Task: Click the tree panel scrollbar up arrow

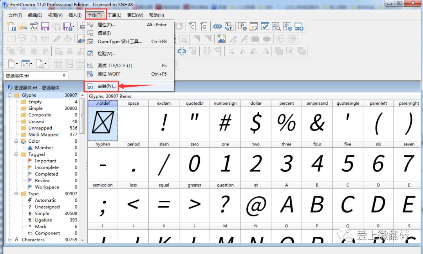Action: pos(82,95)
